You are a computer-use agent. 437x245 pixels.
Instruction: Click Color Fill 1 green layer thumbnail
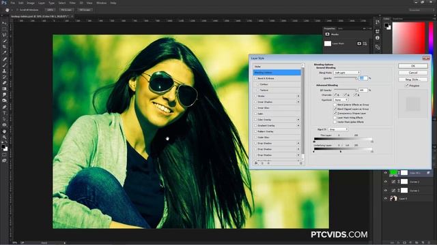click(393, 173)
